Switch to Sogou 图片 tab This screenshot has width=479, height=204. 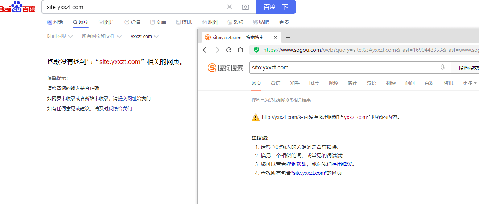(x=314, y=83)
